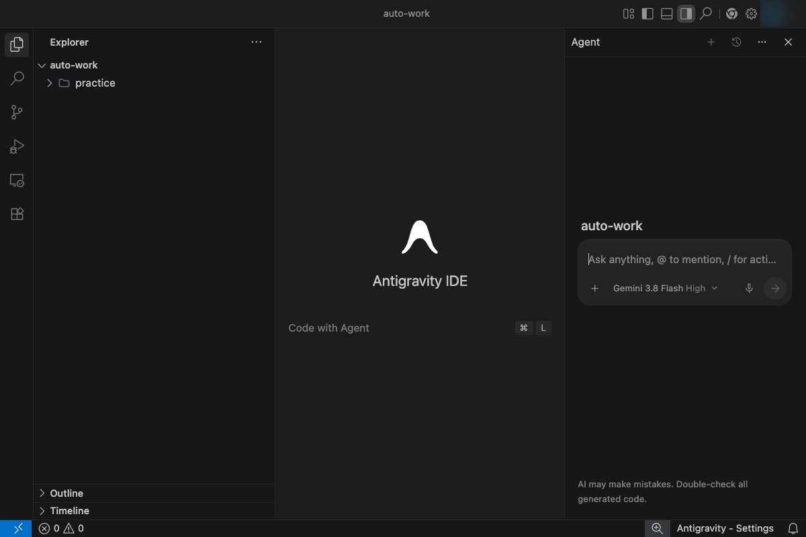The width and height of the screenshot is (806, 537).
Task: Open errors and warnings in status bar
Action: (61, 528)
